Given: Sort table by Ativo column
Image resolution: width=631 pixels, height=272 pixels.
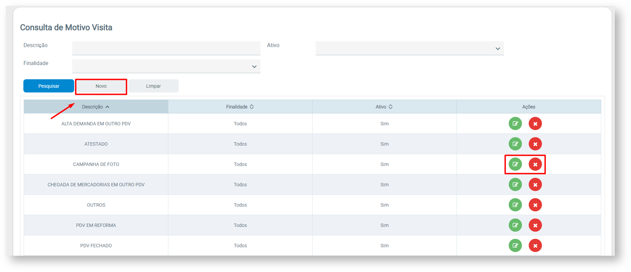Looking at the screenshot, I should coord(384,107).
